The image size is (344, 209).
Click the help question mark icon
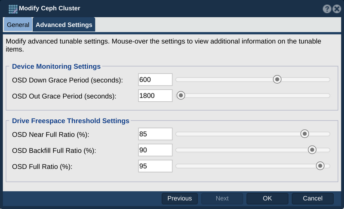(x=327, y=9)
